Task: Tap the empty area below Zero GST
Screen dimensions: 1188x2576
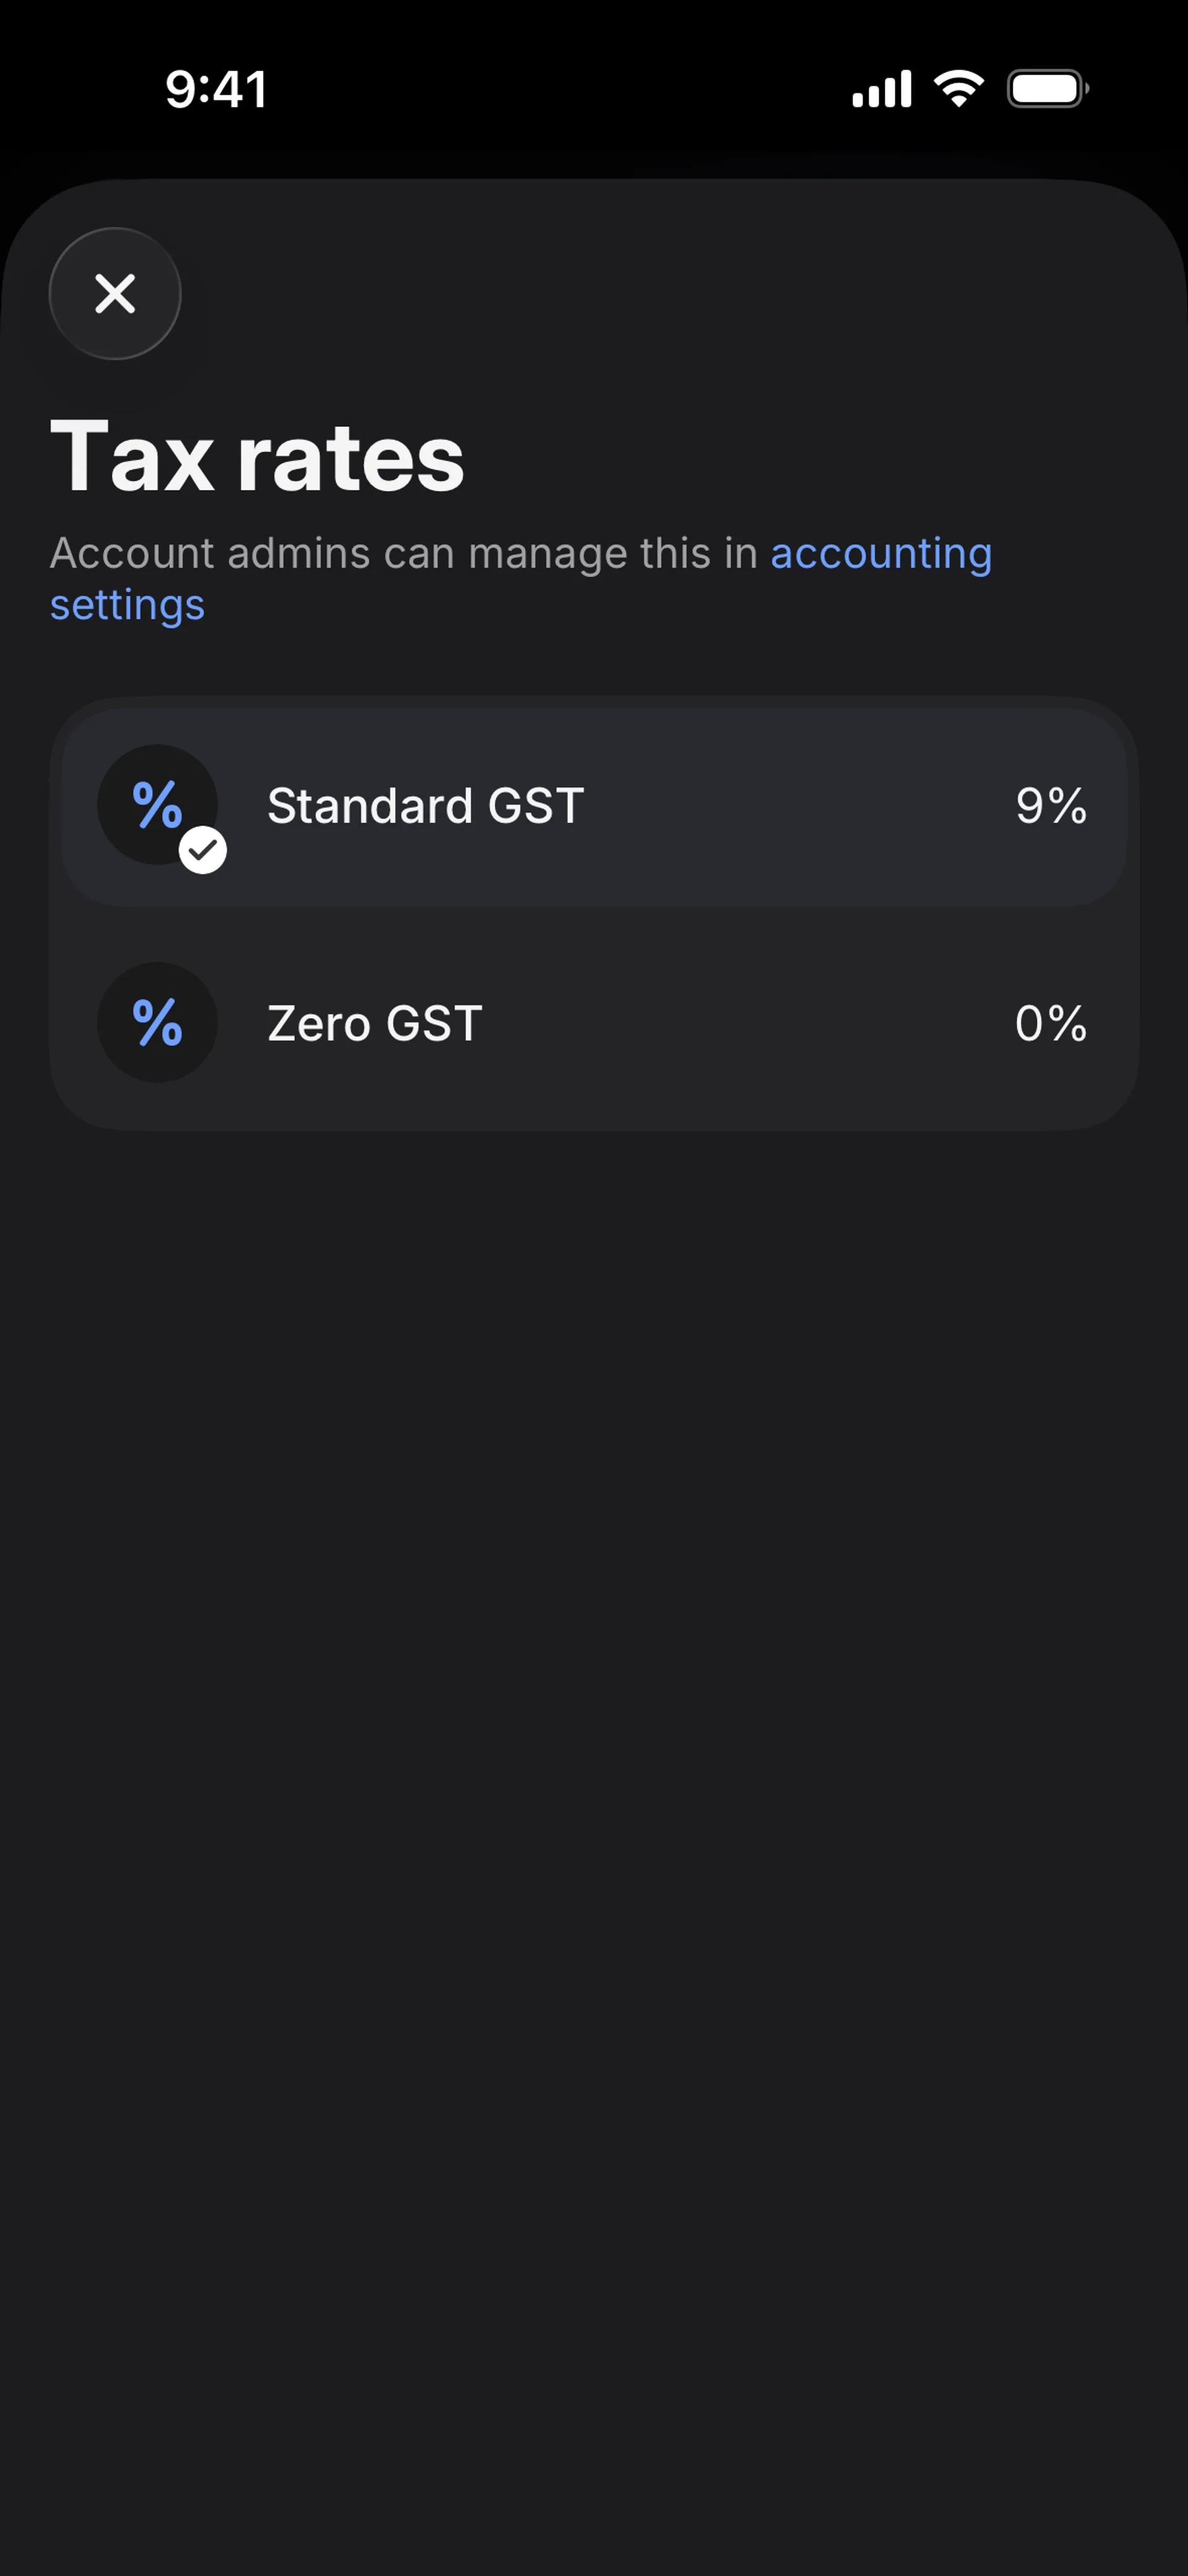Action: pos(594,1700)
